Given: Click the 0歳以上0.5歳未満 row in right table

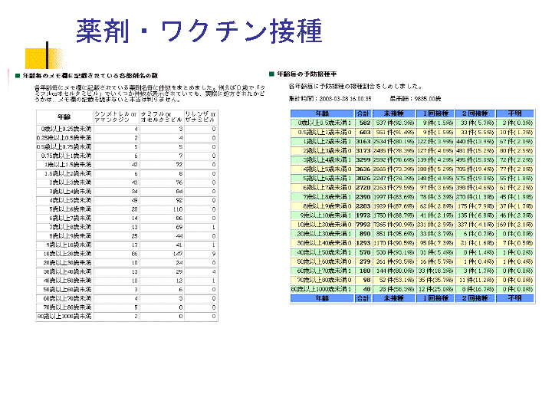Looking at the screenshot, I should pyautogui.click(x=322, y=123).
